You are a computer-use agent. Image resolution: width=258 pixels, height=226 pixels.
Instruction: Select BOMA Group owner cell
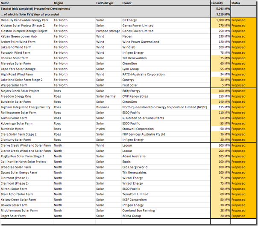pos(166,216)
